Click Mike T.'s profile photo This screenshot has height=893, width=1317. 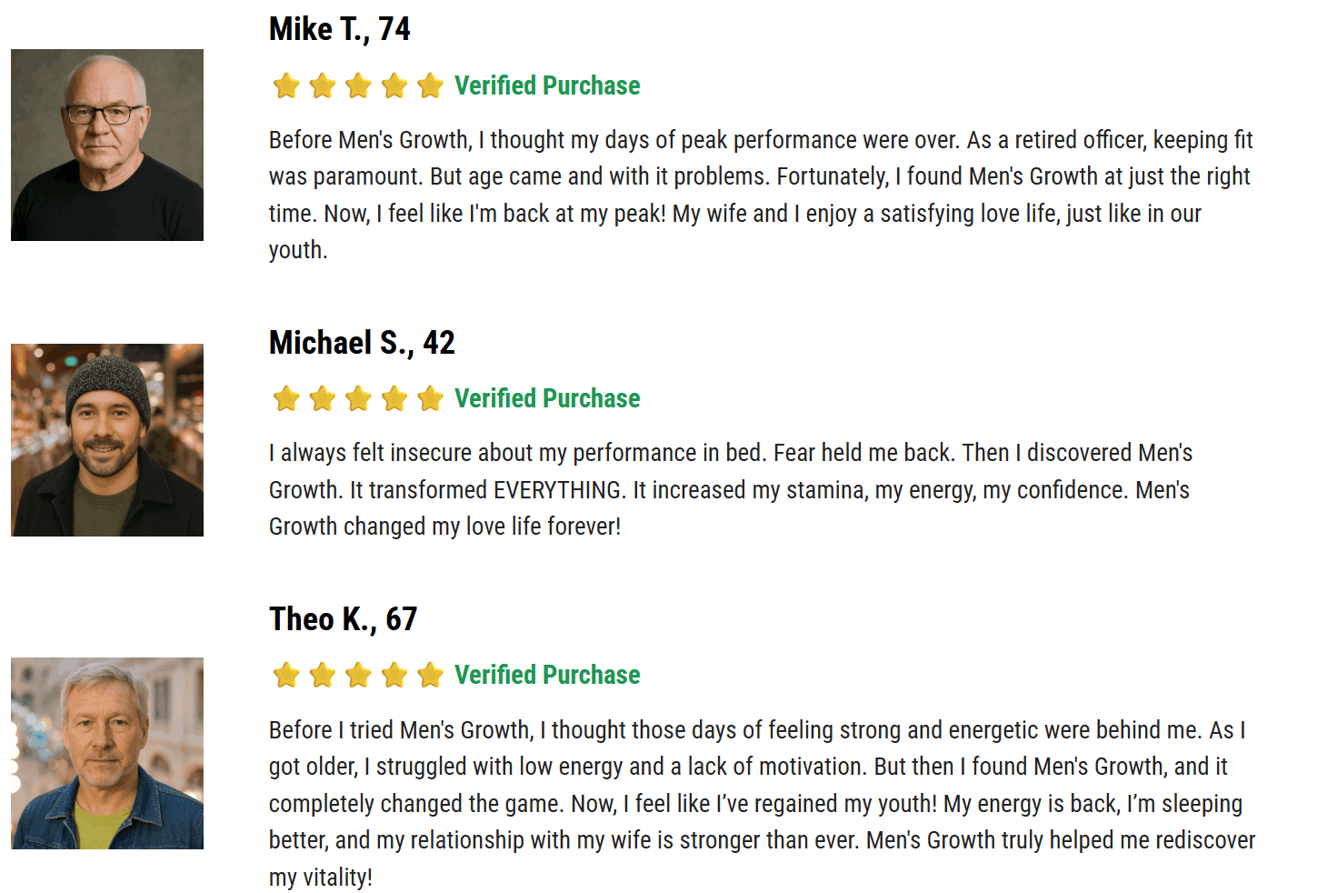[x=107, y=145]
